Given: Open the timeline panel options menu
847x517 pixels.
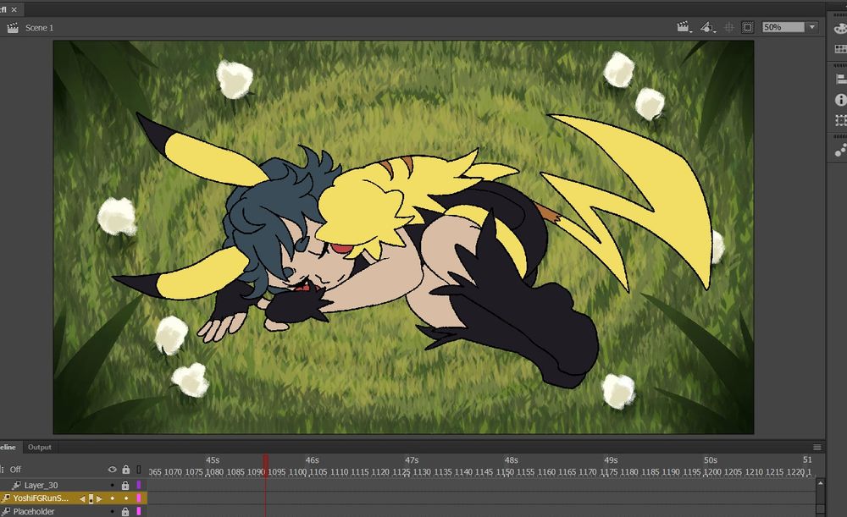Looking at the screenshot, I should coord(817,448).
